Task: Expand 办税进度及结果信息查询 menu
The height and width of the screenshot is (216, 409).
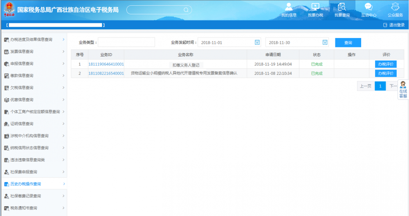Action: 34,40
